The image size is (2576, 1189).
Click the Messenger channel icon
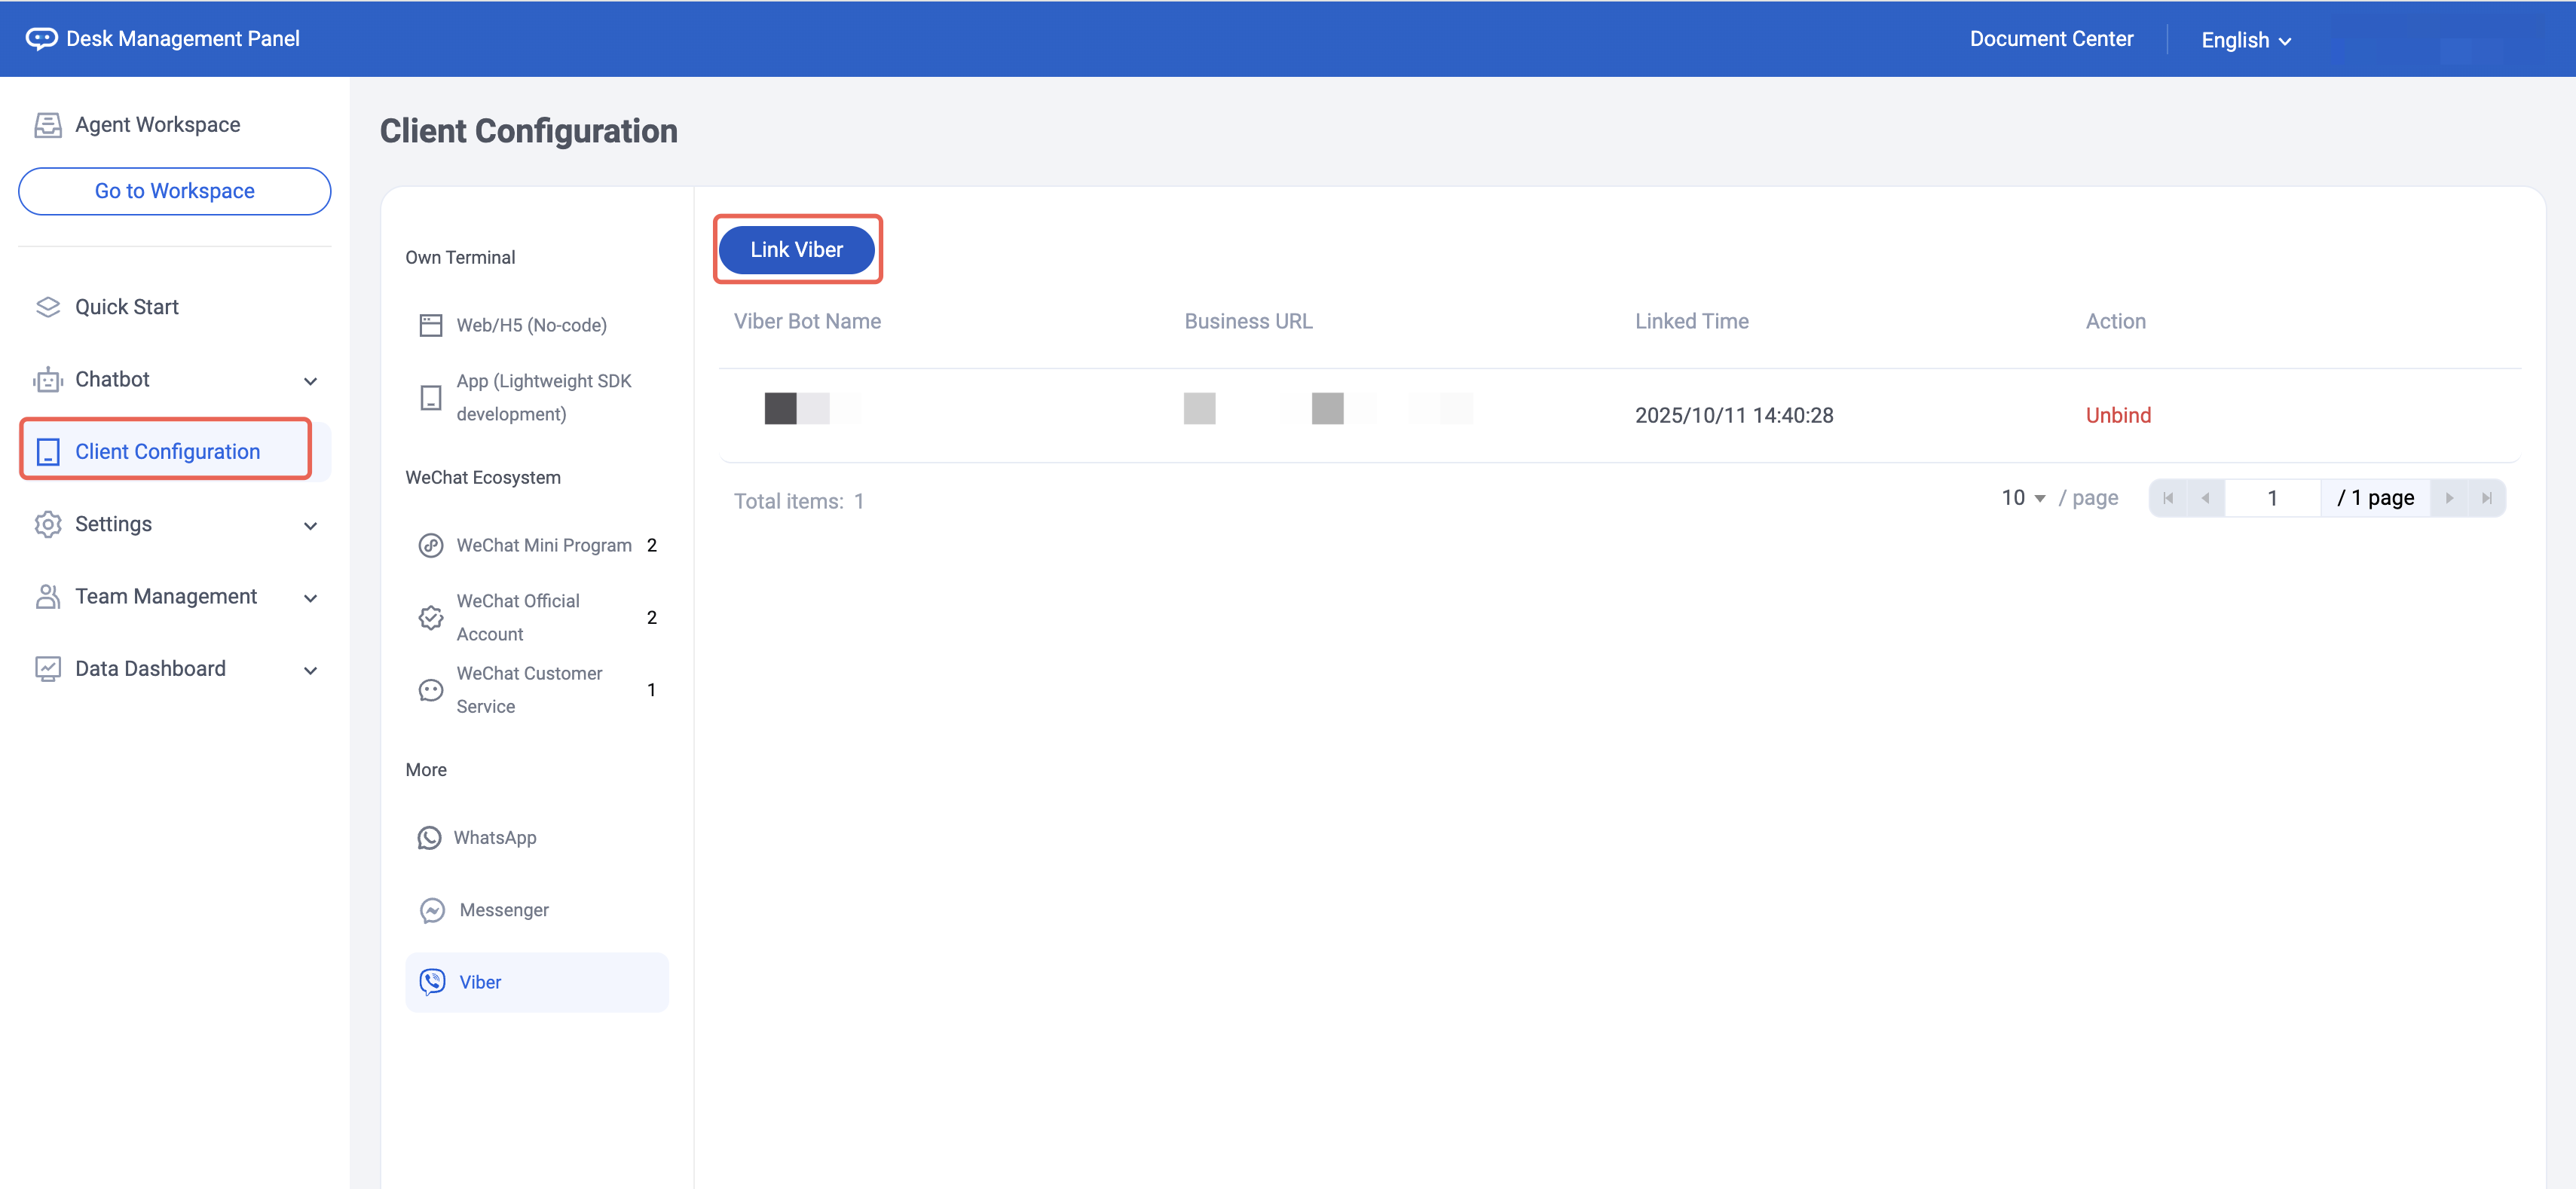coord(432,910)
